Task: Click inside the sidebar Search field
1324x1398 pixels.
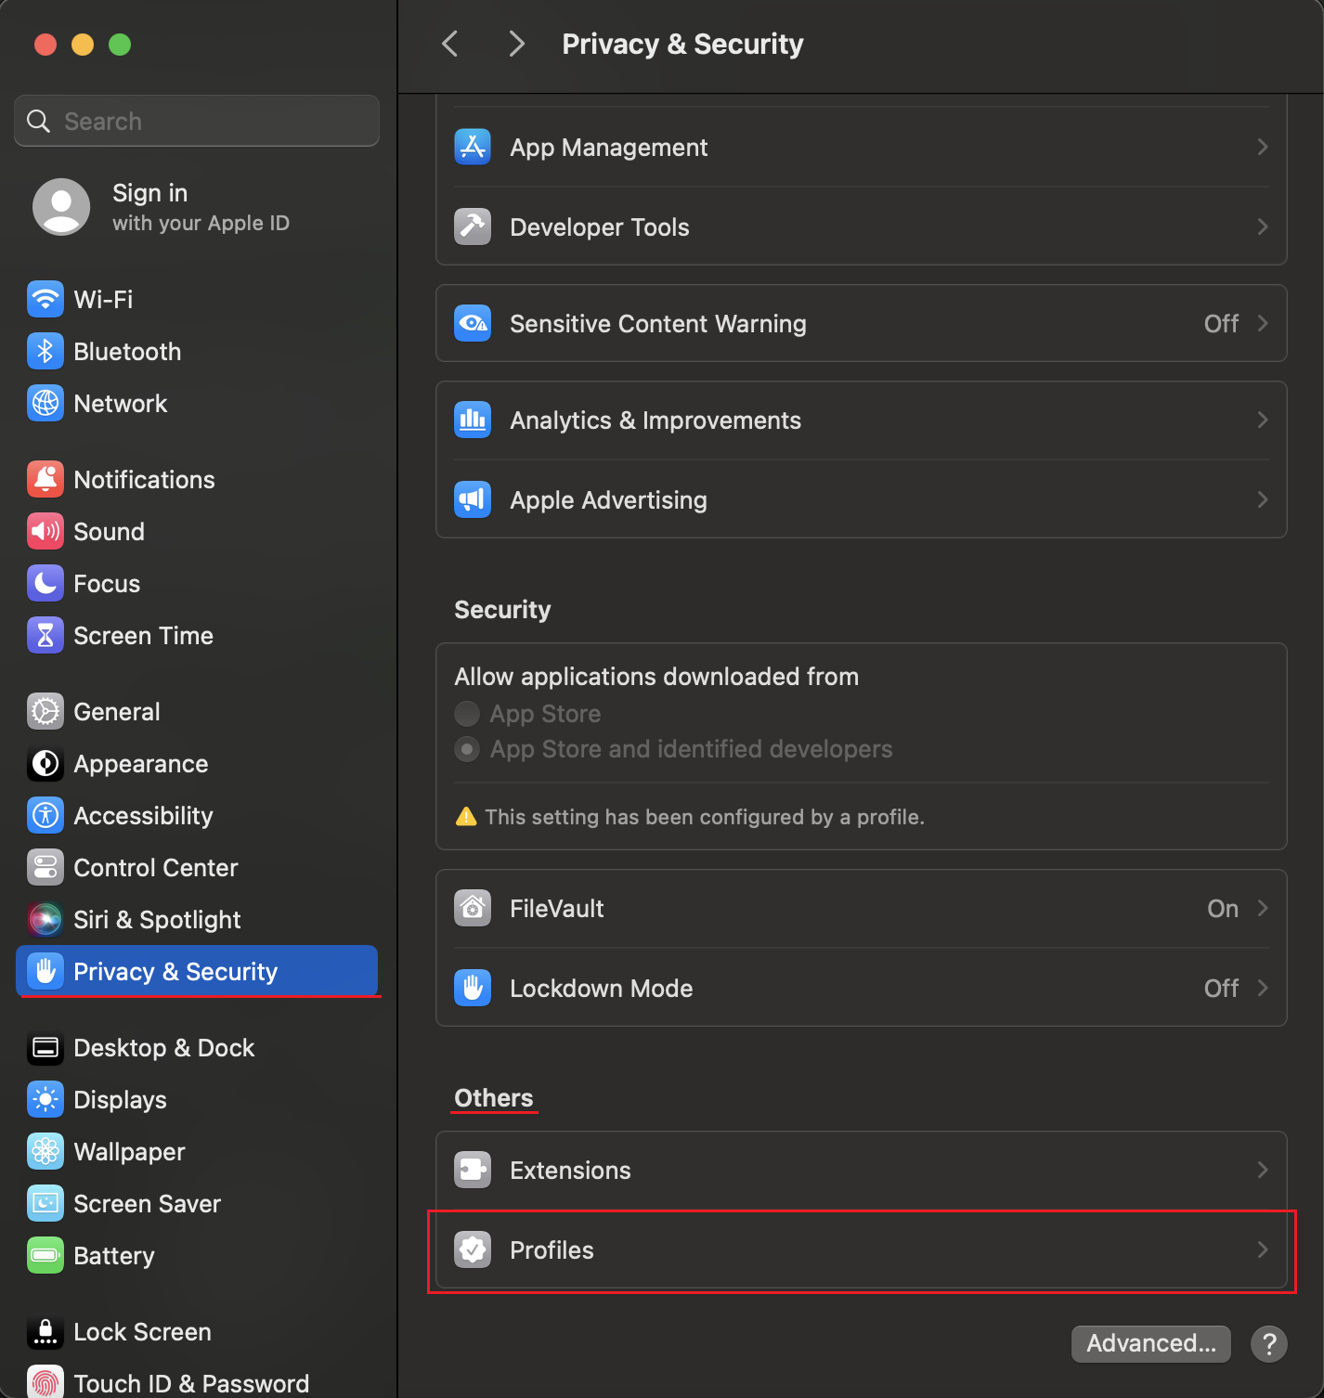Action: point(196,121)
